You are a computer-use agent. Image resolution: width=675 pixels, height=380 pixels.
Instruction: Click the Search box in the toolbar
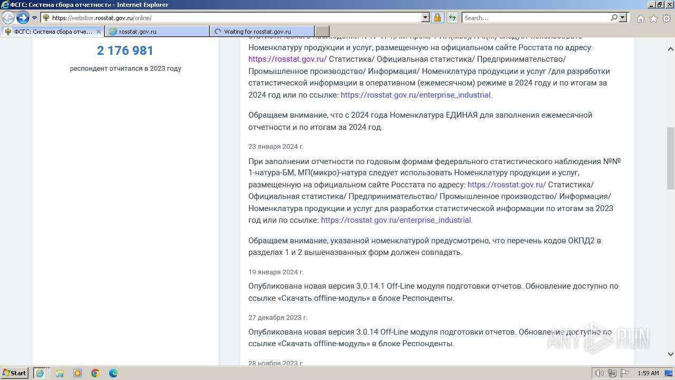pos(536,18)
